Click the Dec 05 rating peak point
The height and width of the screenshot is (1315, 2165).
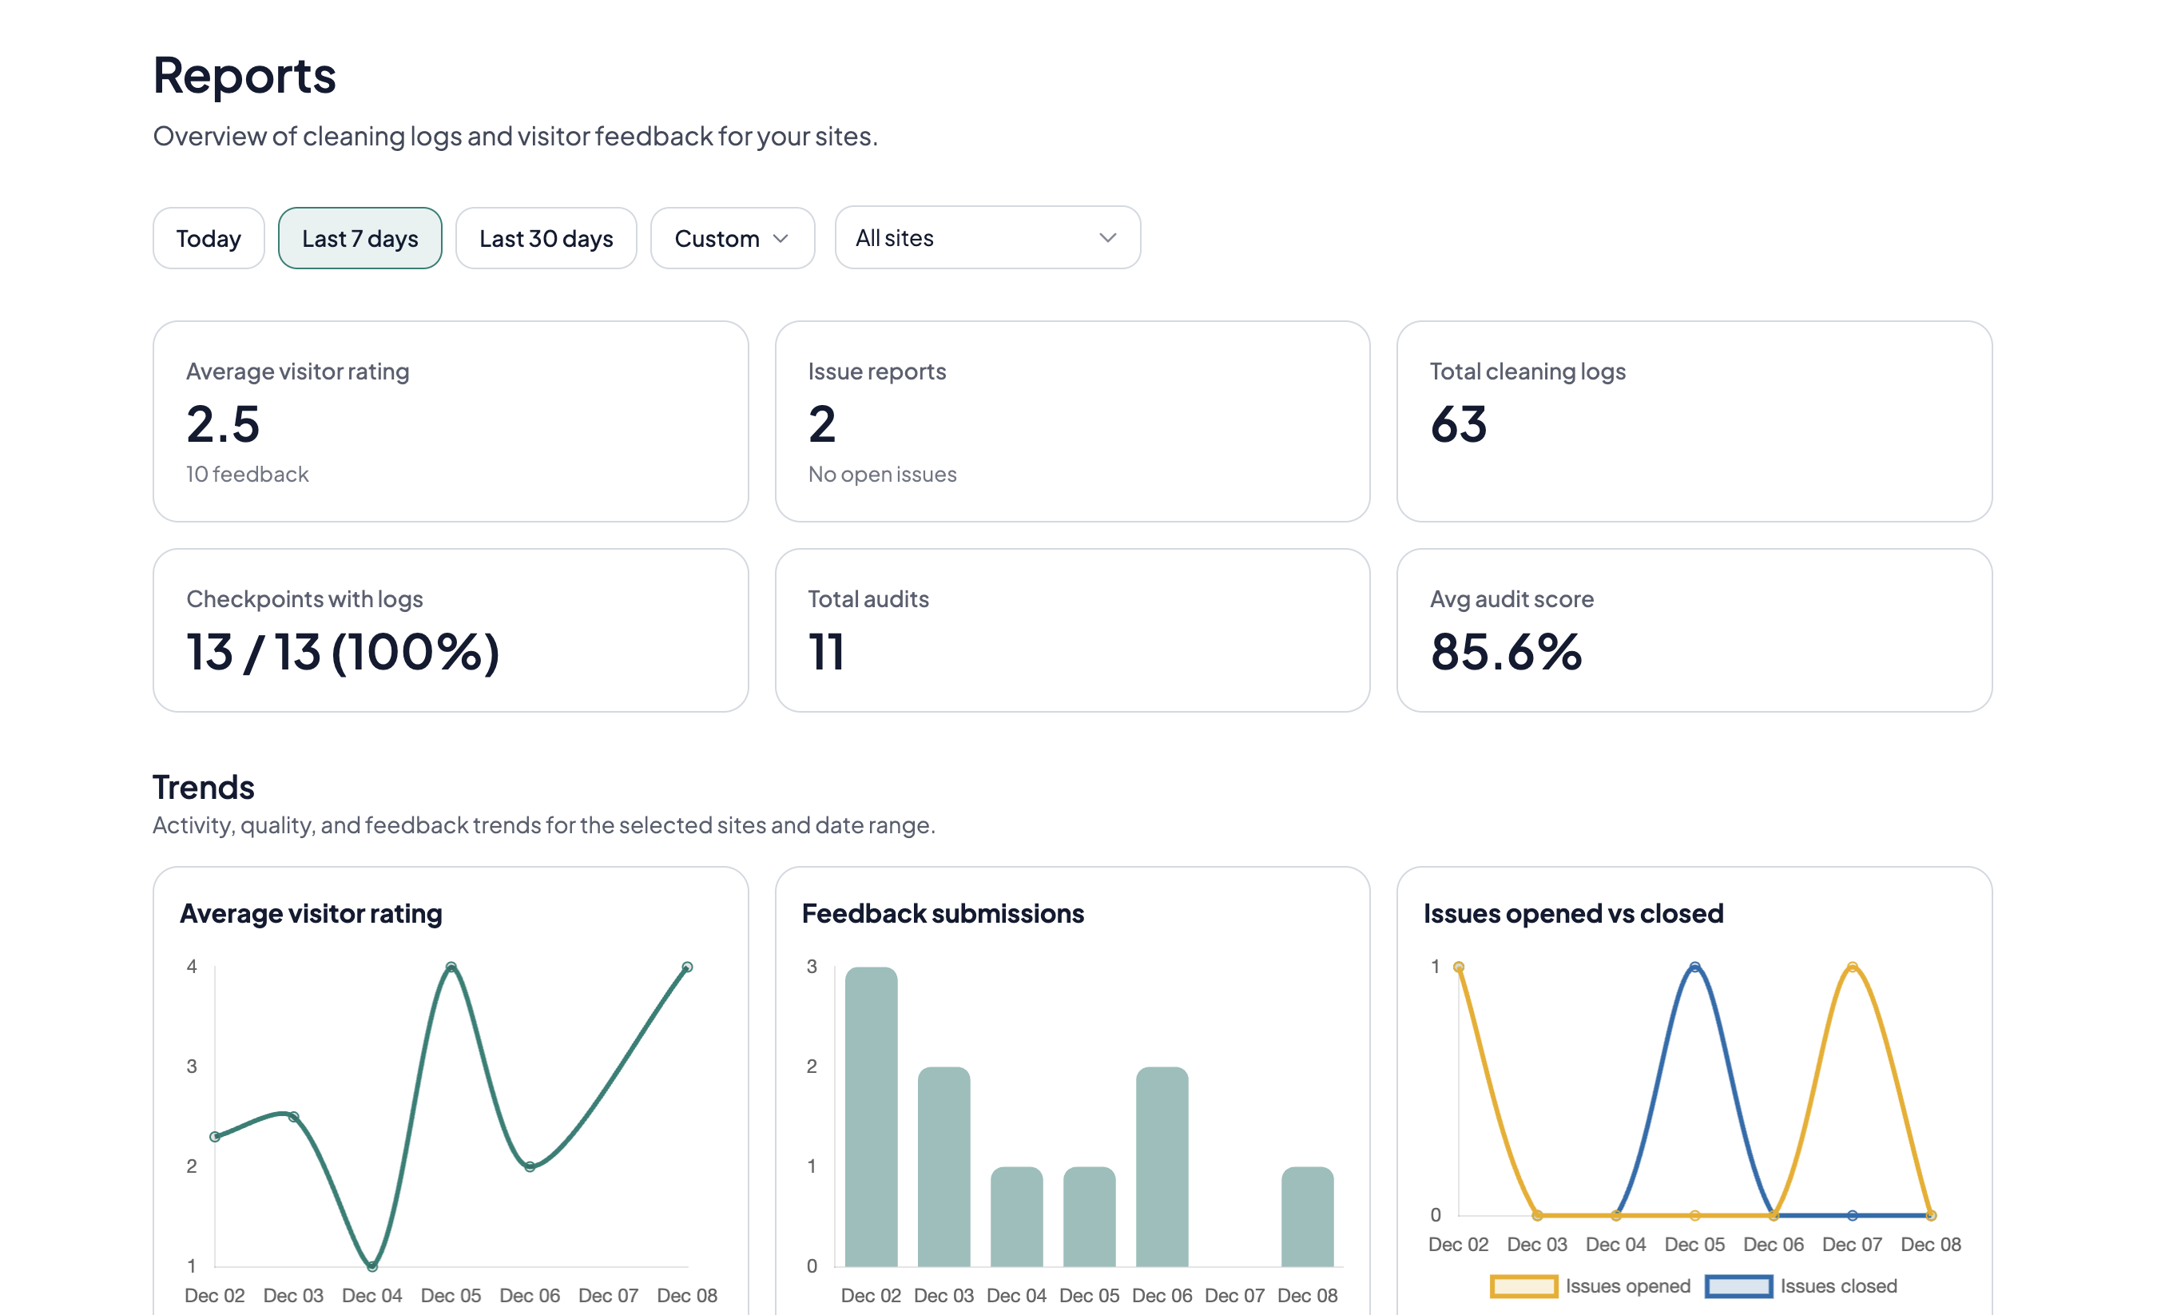(x=451, y=966)
